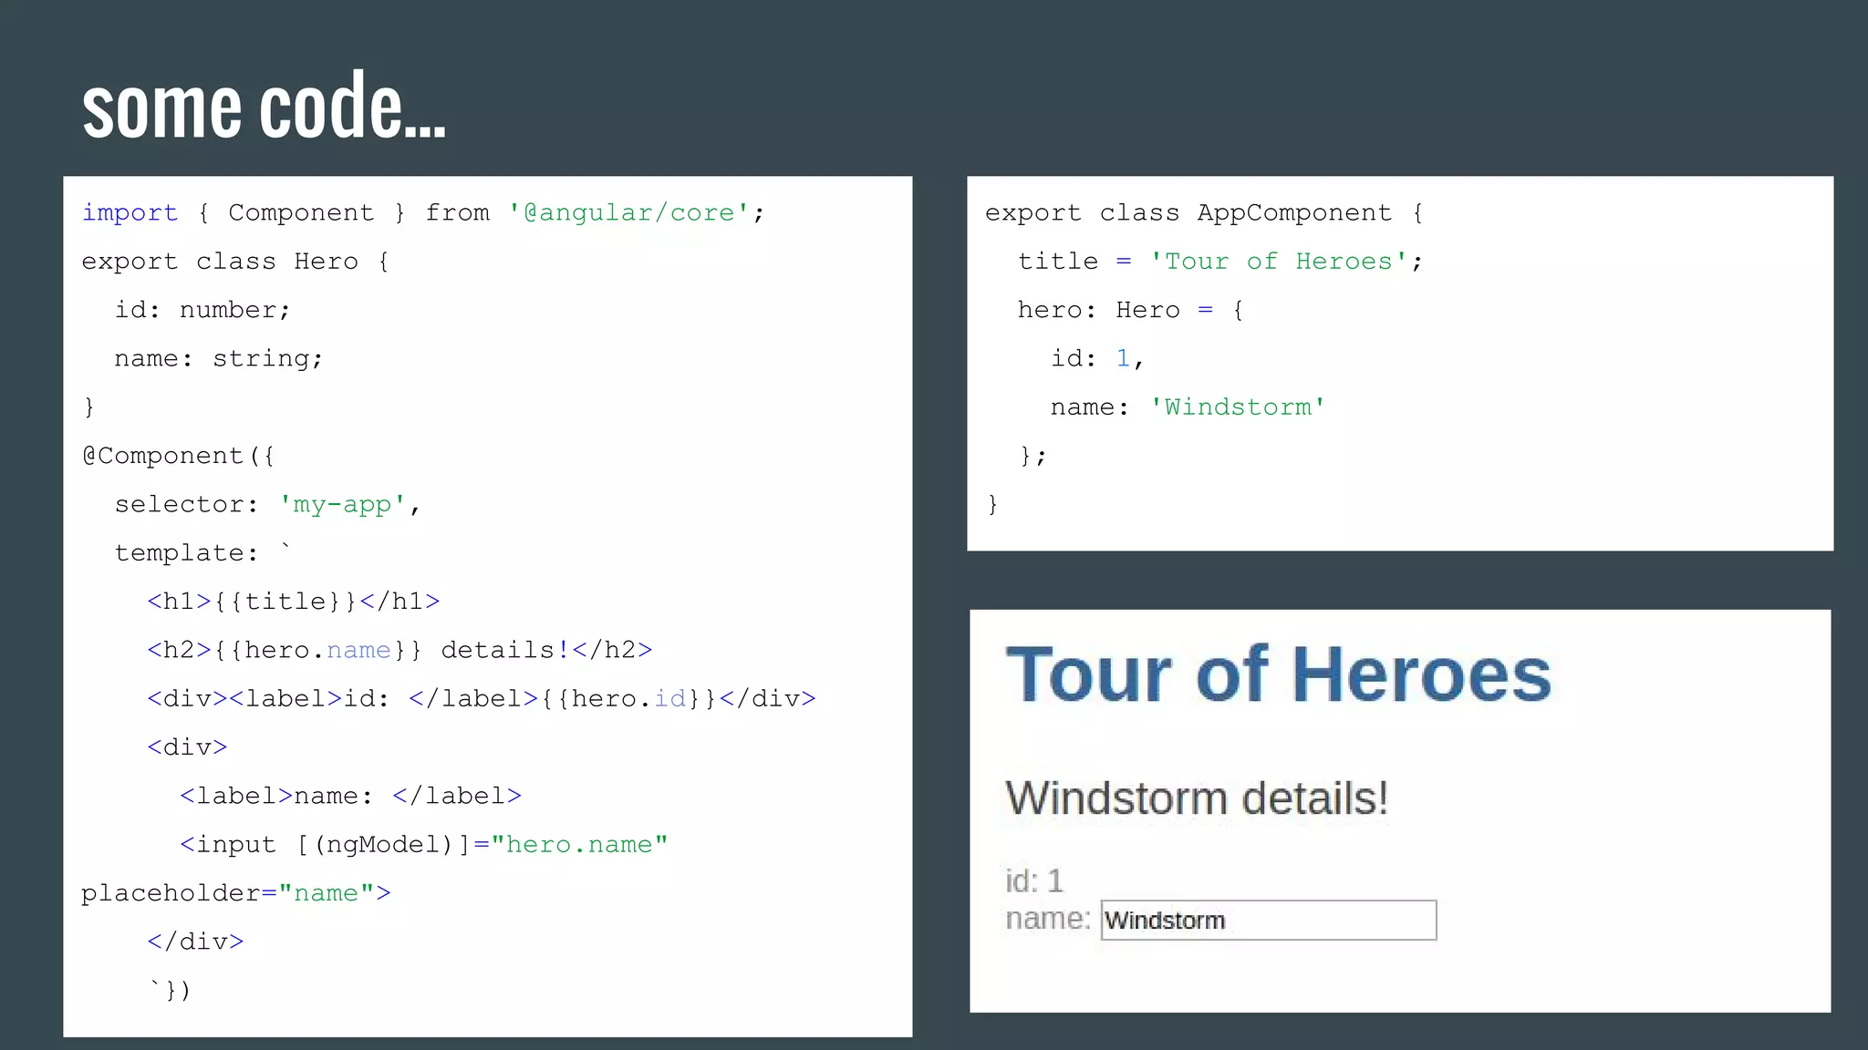The image size is (1868, 1050).
Task: Click the 'export class Hero {' line
Action: click(236, 262)
